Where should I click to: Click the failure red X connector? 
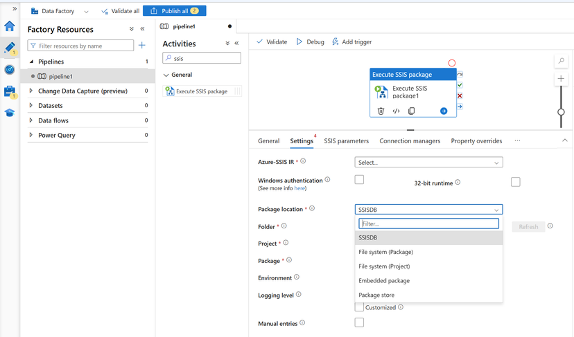click(x=460, y=95)
